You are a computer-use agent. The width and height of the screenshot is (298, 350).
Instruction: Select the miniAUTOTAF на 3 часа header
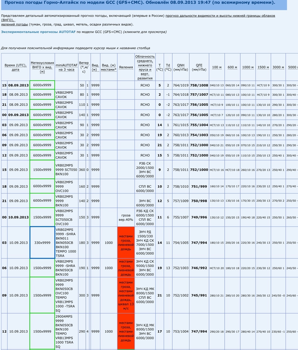pos(66,67)
